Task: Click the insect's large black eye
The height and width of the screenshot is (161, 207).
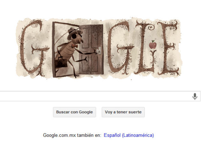Action: point(74,36)
